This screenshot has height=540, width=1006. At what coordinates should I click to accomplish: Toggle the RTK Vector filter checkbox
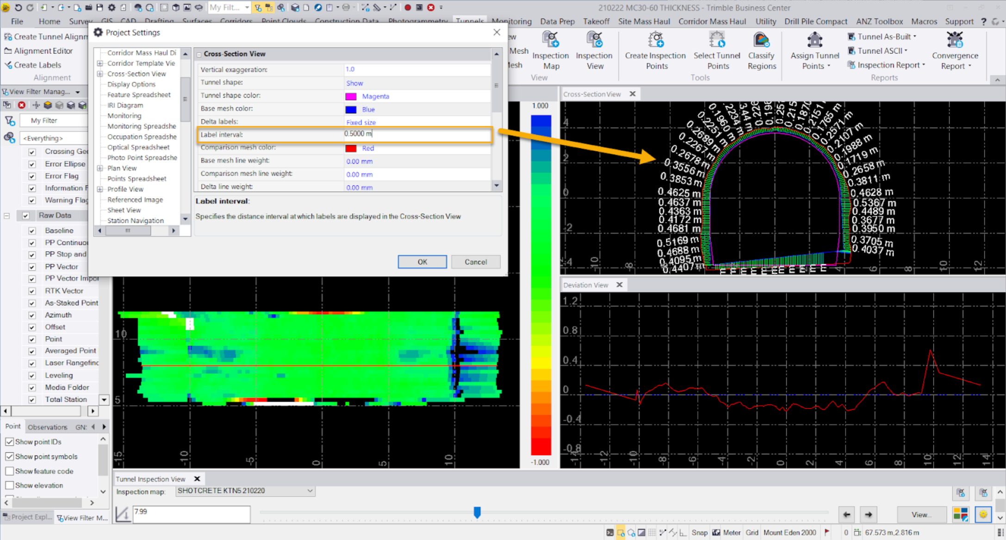(32, 291)
